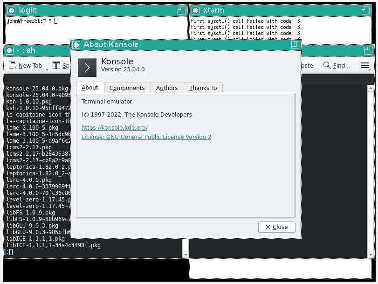Click the scroll-down arrow of the right Konsole pane
Viewport: 378px width, 284px height.
pos(371,255)
